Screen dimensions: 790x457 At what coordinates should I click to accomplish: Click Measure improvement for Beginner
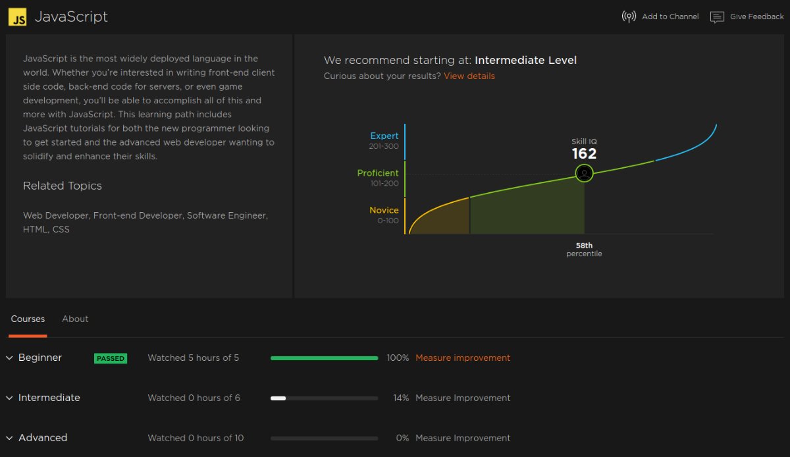point(462,358)
